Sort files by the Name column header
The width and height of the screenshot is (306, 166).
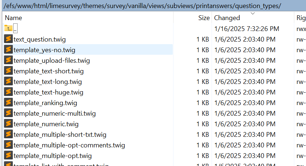[x=88, y=18]
